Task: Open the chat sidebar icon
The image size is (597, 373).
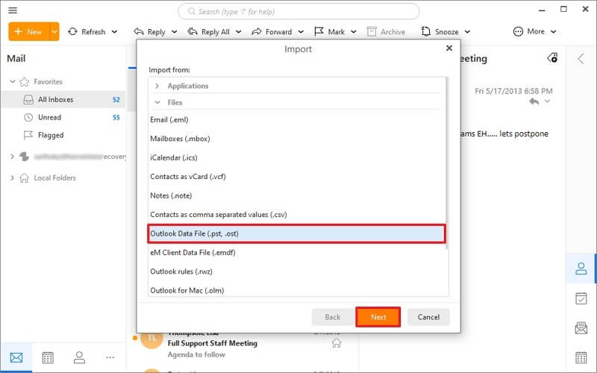Action: [x=581, y=328]
